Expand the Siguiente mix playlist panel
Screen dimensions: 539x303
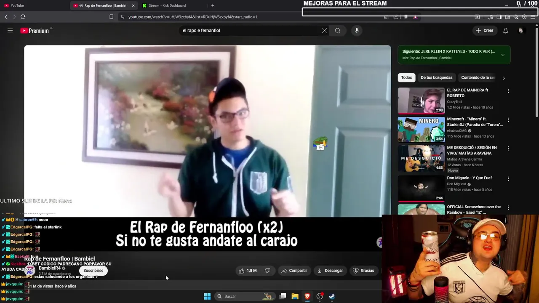[503, 54]
